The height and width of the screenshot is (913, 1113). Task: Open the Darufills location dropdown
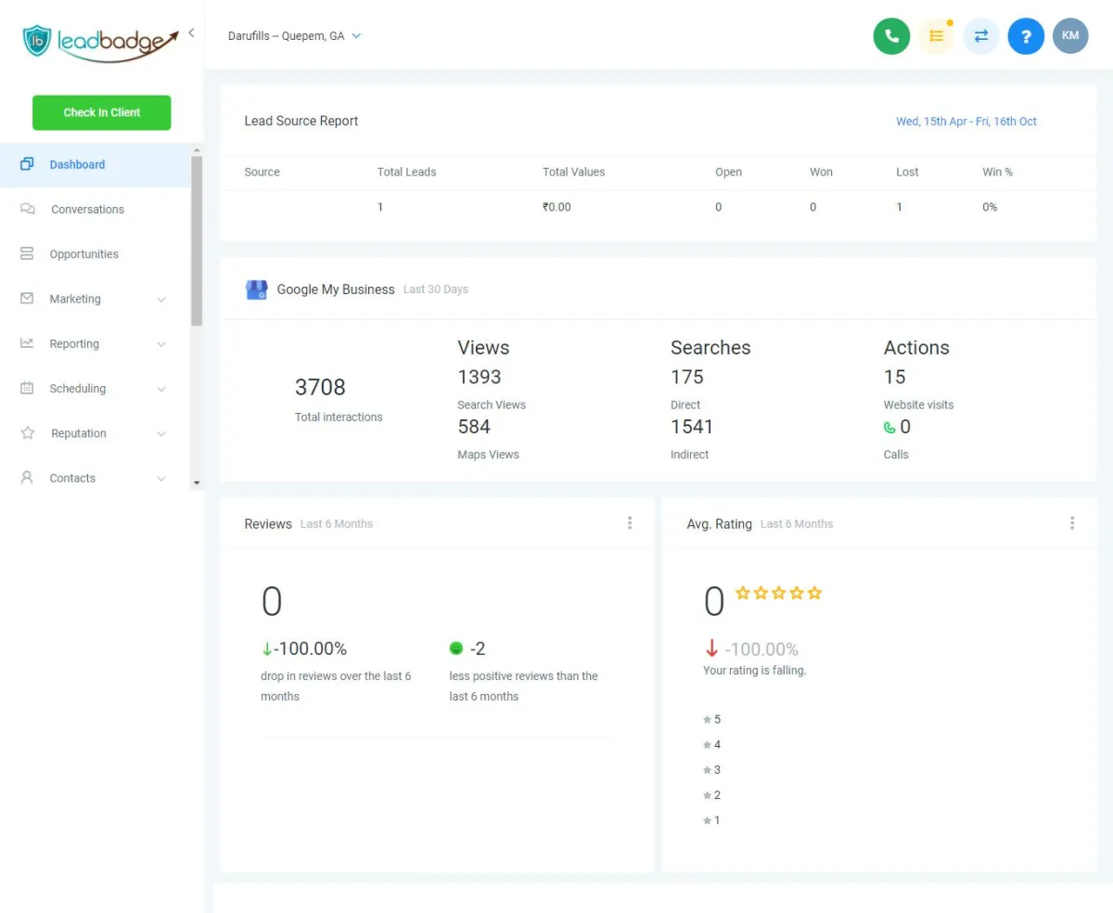click(294, 36)
